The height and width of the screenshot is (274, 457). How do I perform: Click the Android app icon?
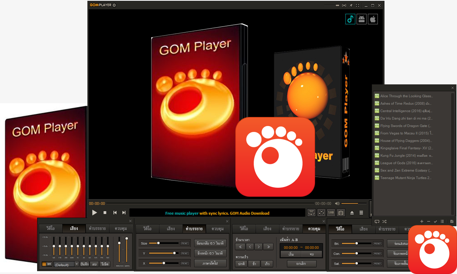(x=362, y=19)
